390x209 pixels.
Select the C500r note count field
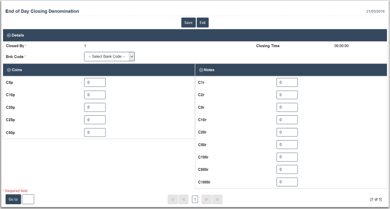click(287, 170)
